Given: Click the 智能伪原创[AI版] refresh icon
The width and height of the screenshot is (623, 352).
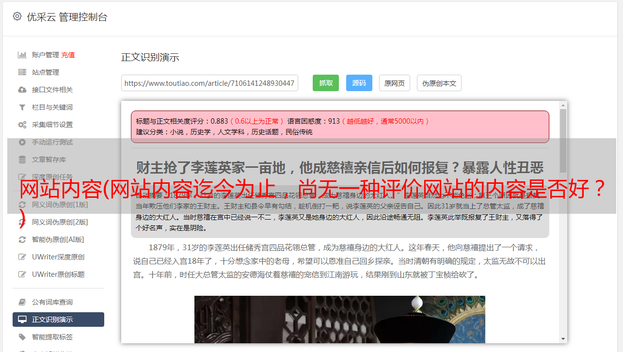Looking at the screenshot, I should 22,240.
